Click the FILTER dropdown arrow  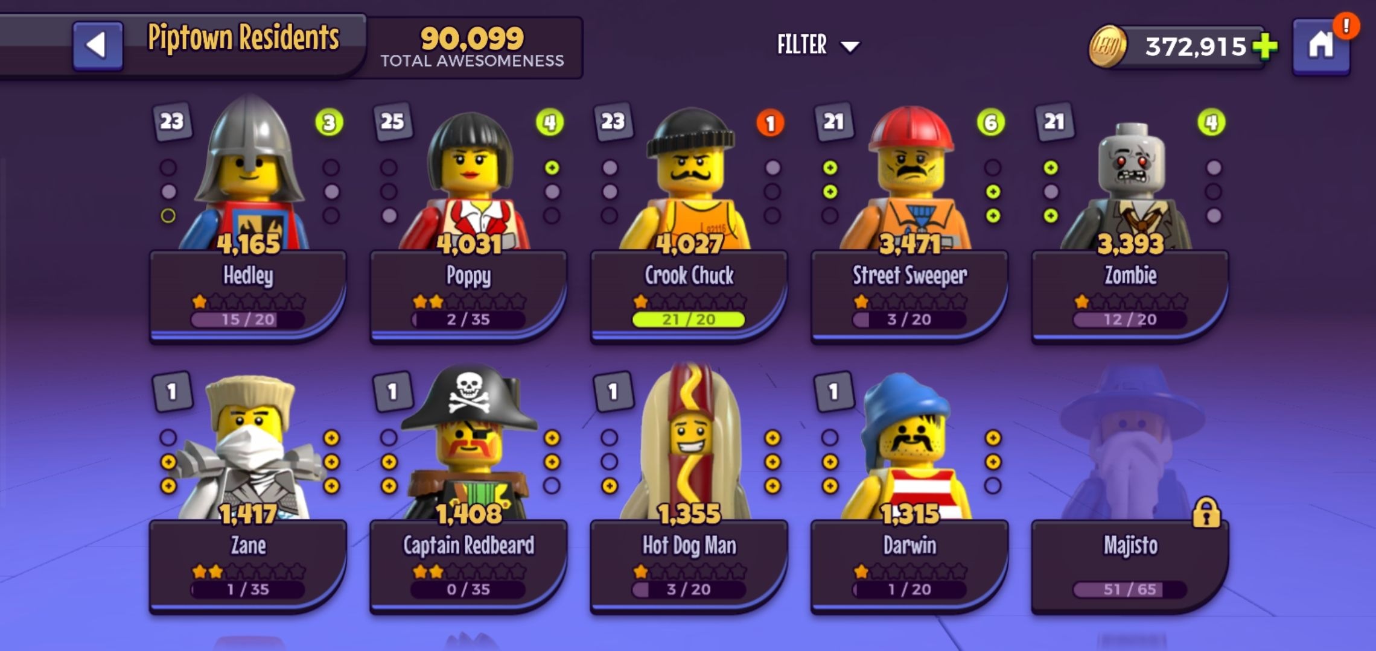[x=850, y=46]
